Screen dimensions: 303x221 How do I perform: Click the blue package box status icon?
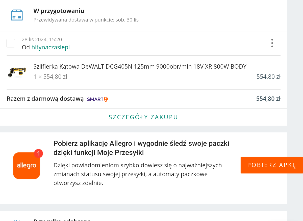[17, 15]
